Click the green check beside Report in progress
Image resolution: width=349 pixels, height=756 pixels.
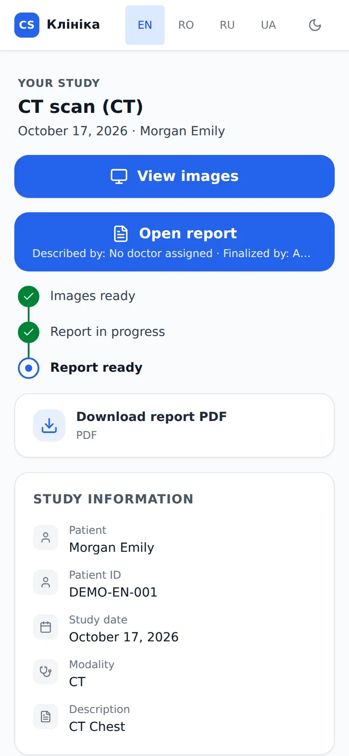click(x=29, y=332)
